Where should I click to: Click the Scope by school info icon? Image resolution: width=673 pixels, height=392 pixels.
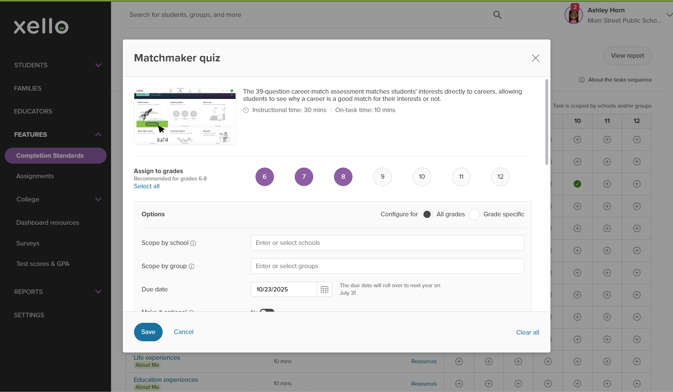tap(193, 243)
